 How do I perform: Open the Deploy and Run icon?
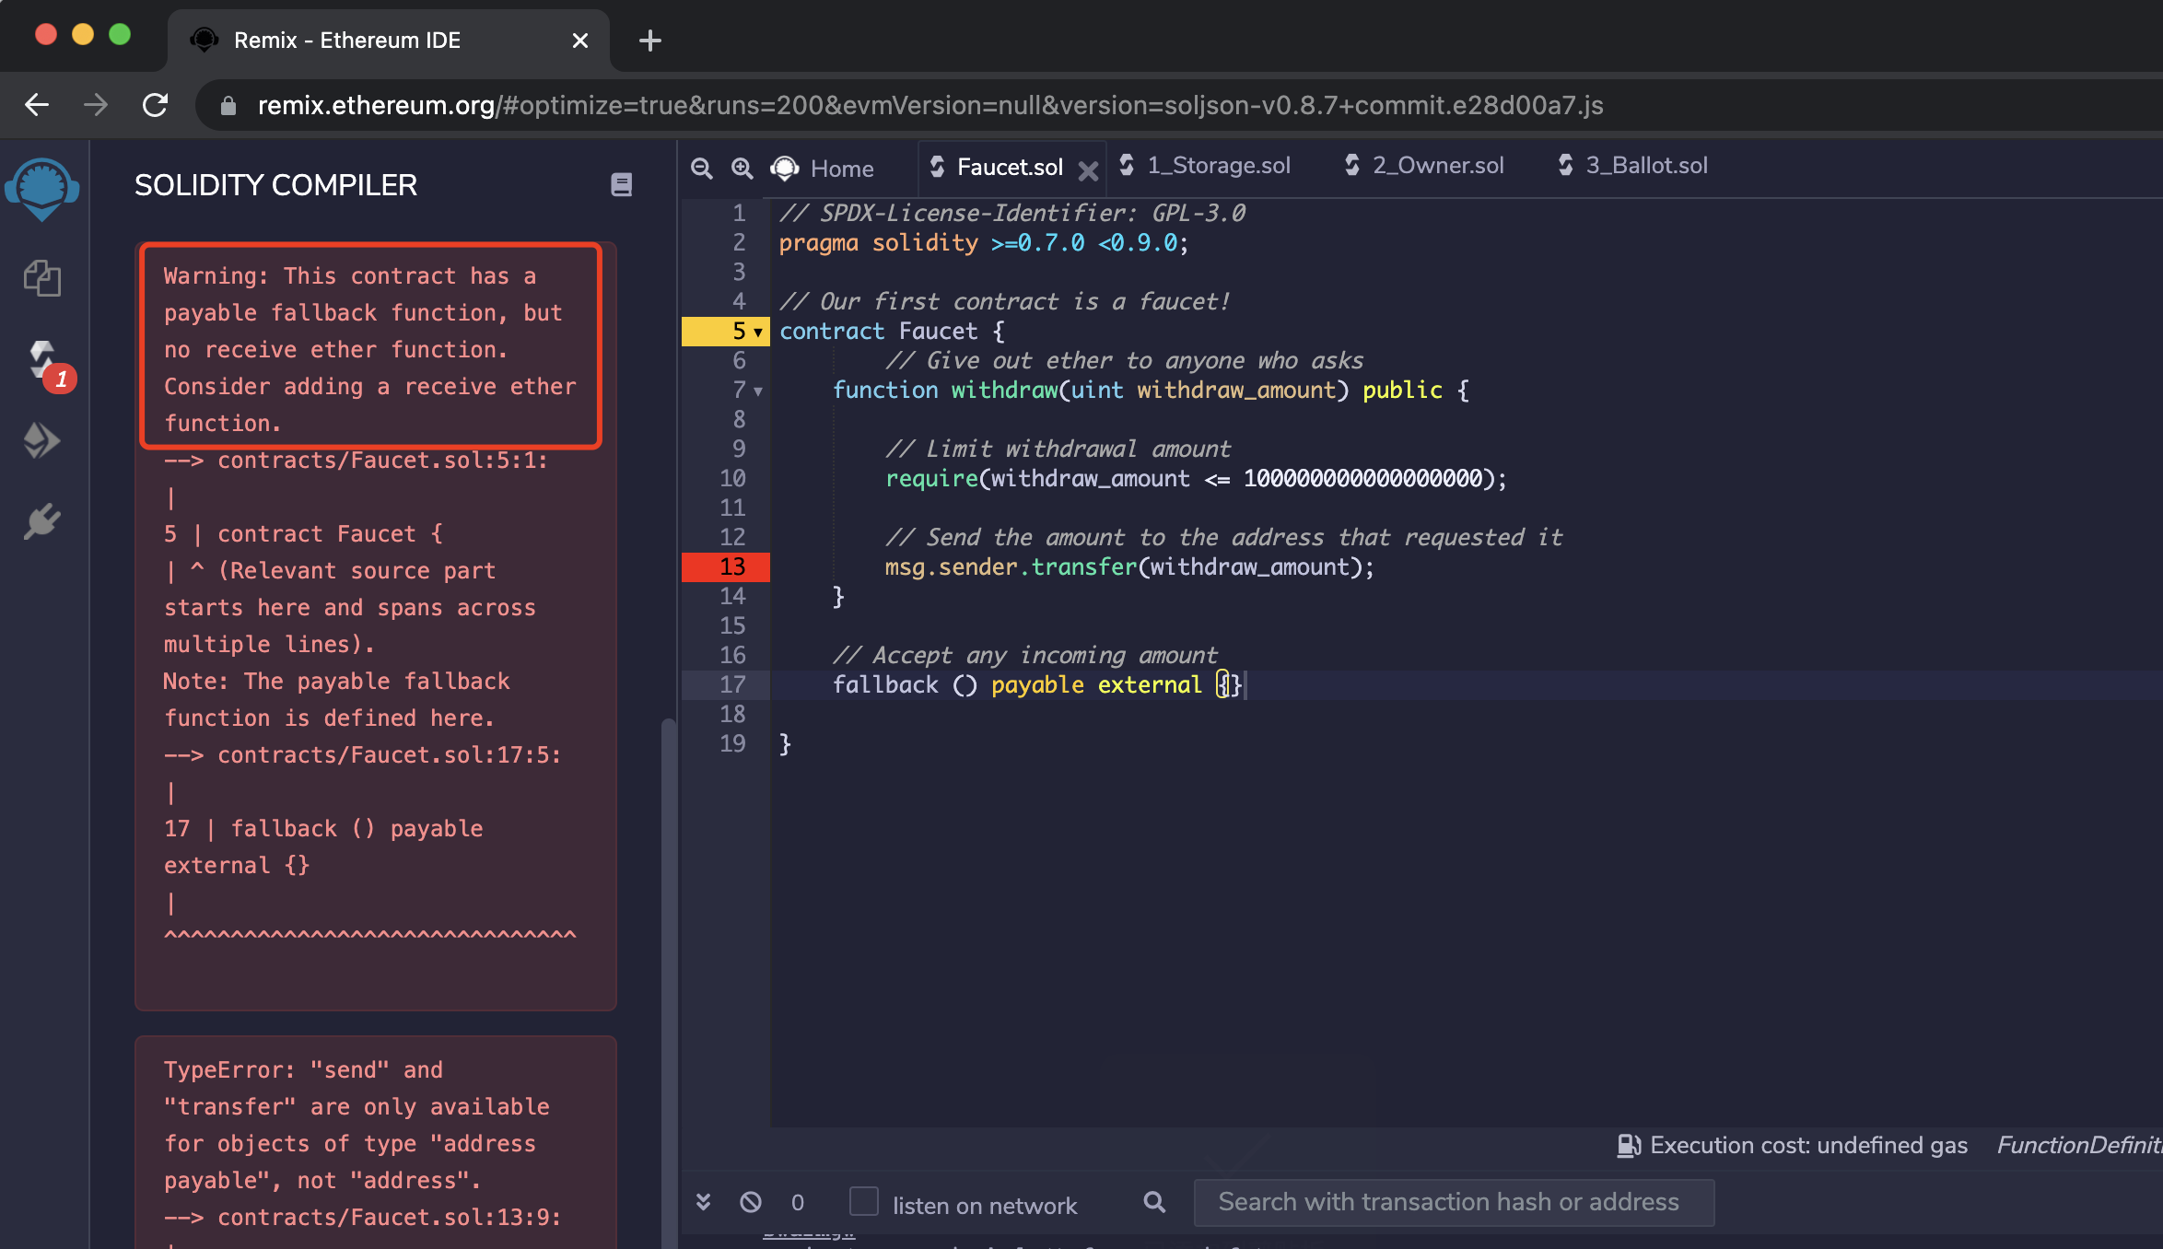pyautogui.click(x=43, y=440)
